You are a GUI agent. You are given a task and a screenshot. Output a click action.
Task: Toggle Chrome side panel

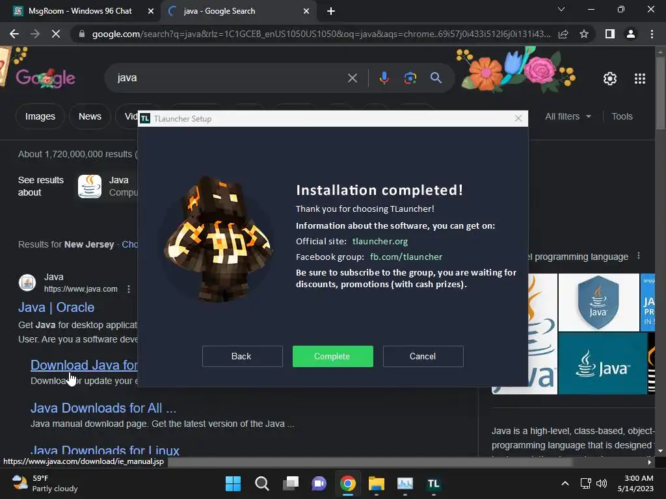click(610, 34)
